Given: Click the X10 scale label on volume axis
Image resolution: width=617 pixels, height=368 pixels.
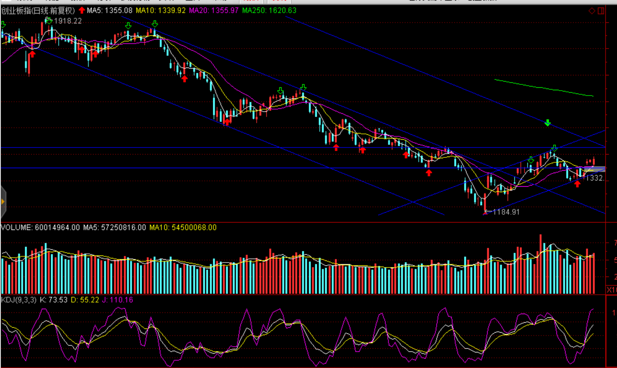Looking at the screenshot, I should (611, 290).
